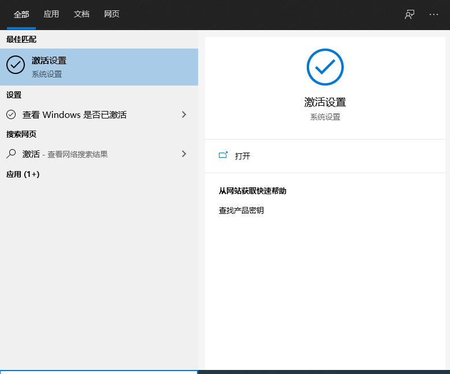Image resolution: width=450 pixels, height=374 pixels.
Task: Switch to the 全部 tab
Action: [21, 14]
